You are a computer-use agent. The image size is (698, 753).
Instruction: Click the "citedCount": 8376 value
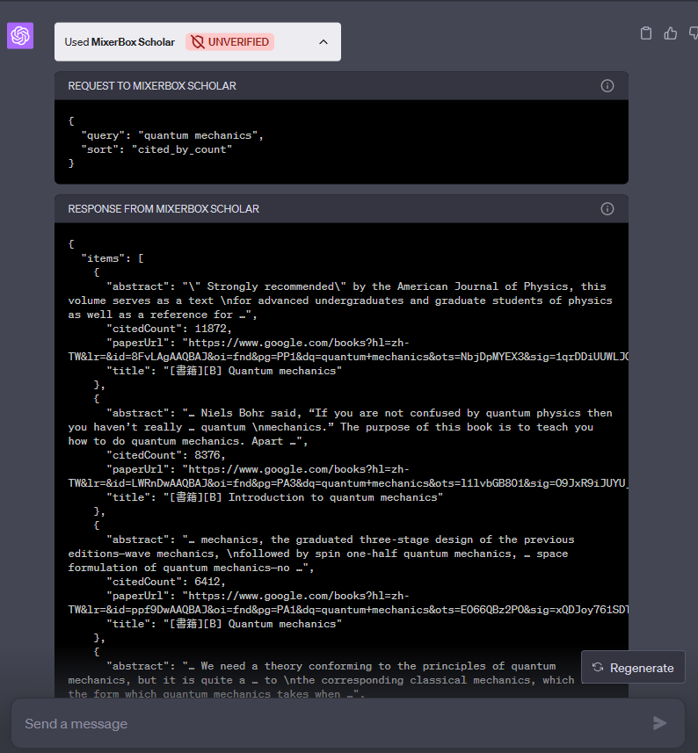pyautogui.click(x=166, y=455)
